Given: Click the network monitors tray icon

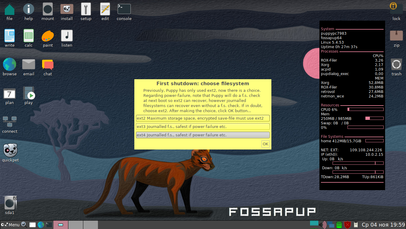Looking at the screenshot, I should (331, 225).
